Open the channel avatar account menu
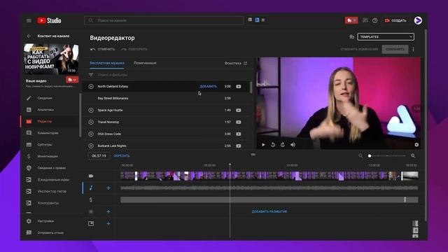 pyautogui.click(x=418, y=20)
